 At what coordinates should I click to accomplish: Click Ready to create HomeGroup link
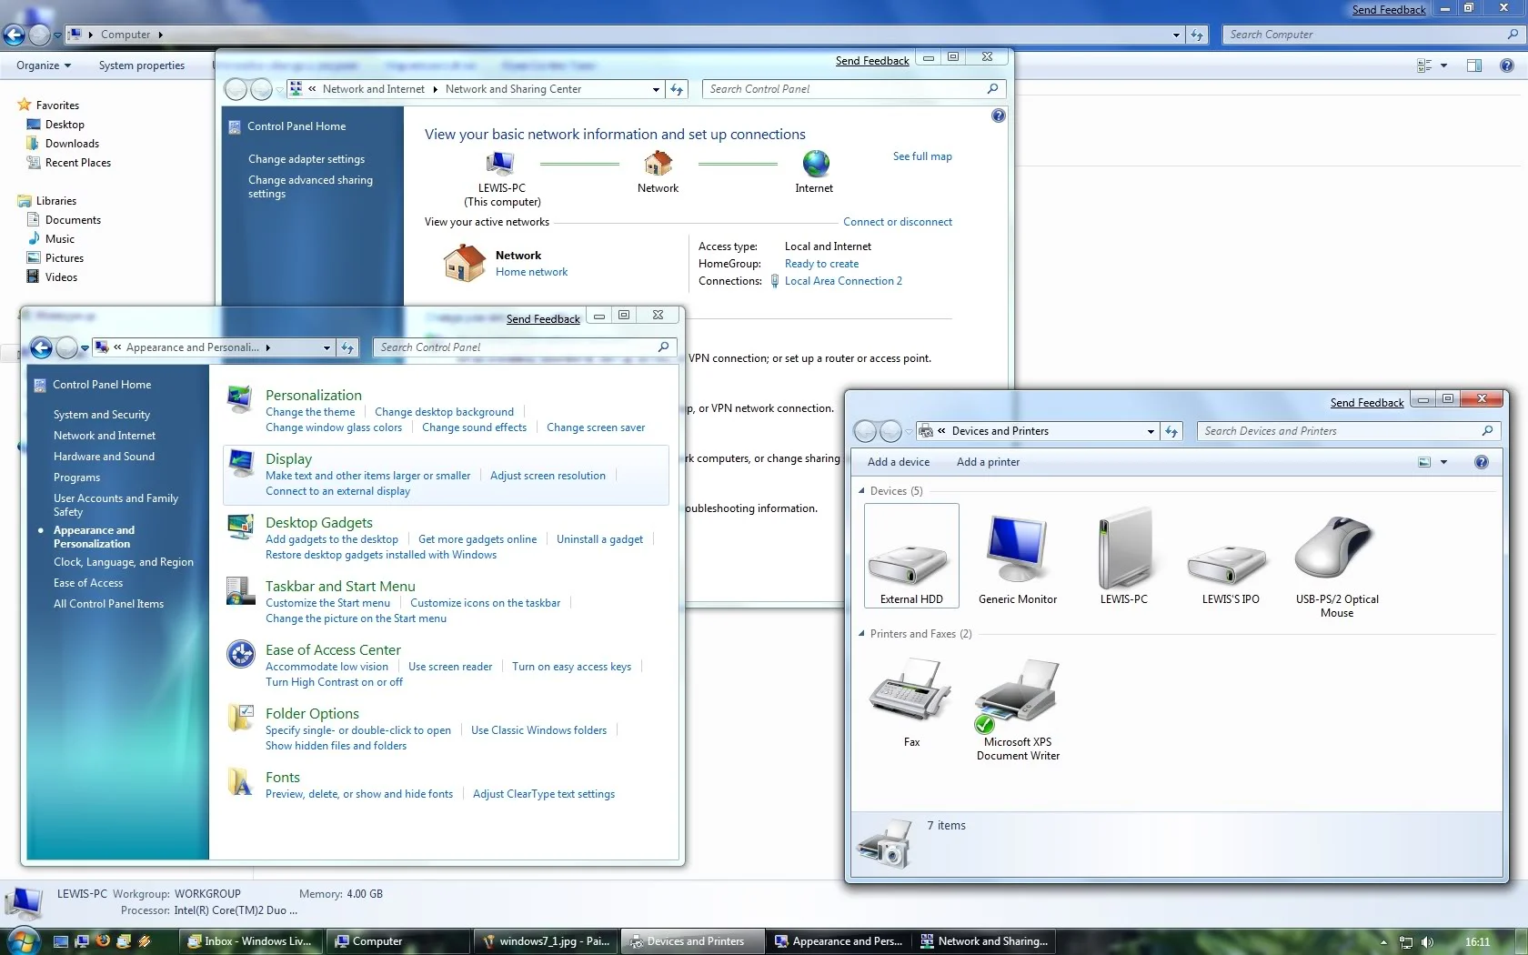point(821,264)
